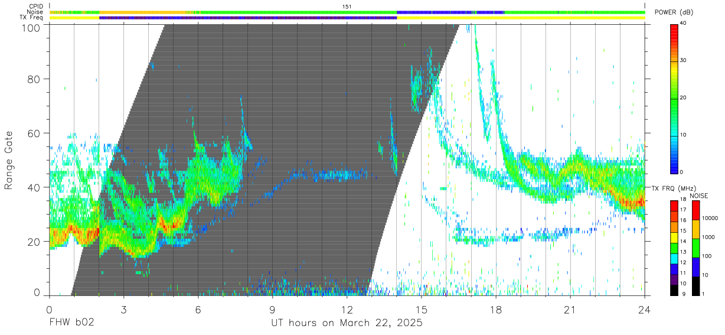
Task: Click the 14 MHz label in TX FRQ legend
Action: coord(684,242)
